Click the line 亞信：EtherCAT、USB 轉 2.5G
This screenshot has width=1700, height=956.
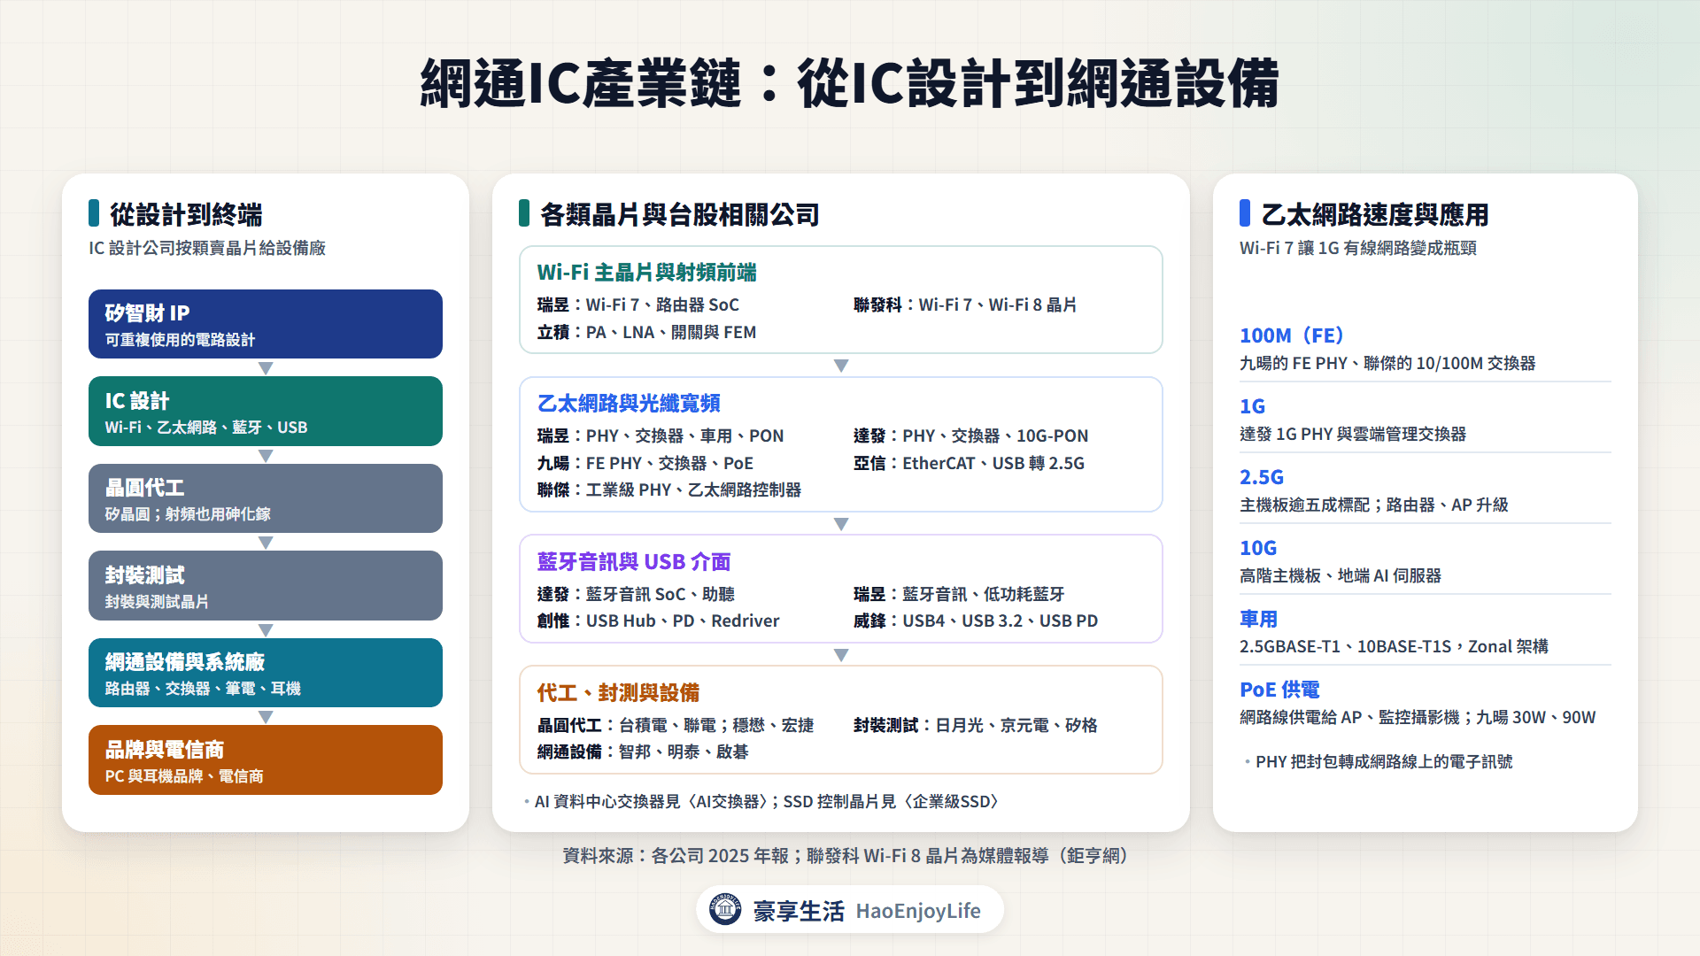point(969,464)
